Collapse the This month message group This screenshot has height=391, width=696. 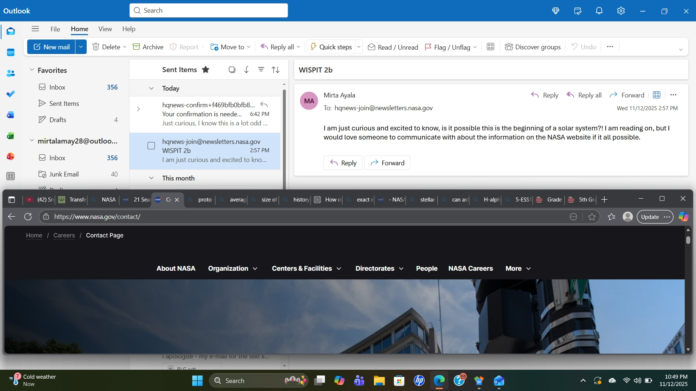tap(151, 178)
